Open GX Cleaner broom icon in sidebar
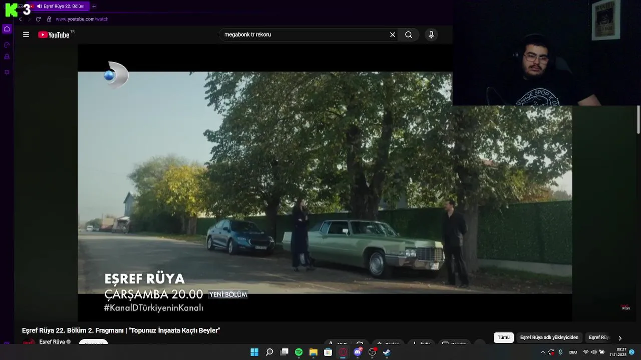Screen dimensions: 641x360 click(7, 57)
